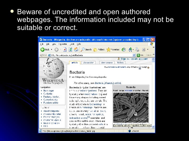189x141 pixels.
Task: Open the Help menu
Action: [79, 44]
